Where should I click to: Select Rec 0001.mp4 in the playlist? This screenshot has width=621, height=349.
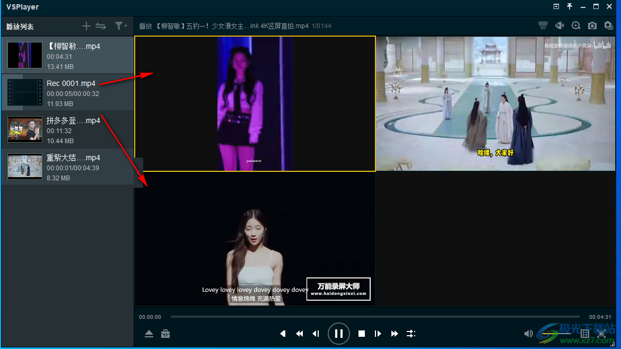(68, 92)
